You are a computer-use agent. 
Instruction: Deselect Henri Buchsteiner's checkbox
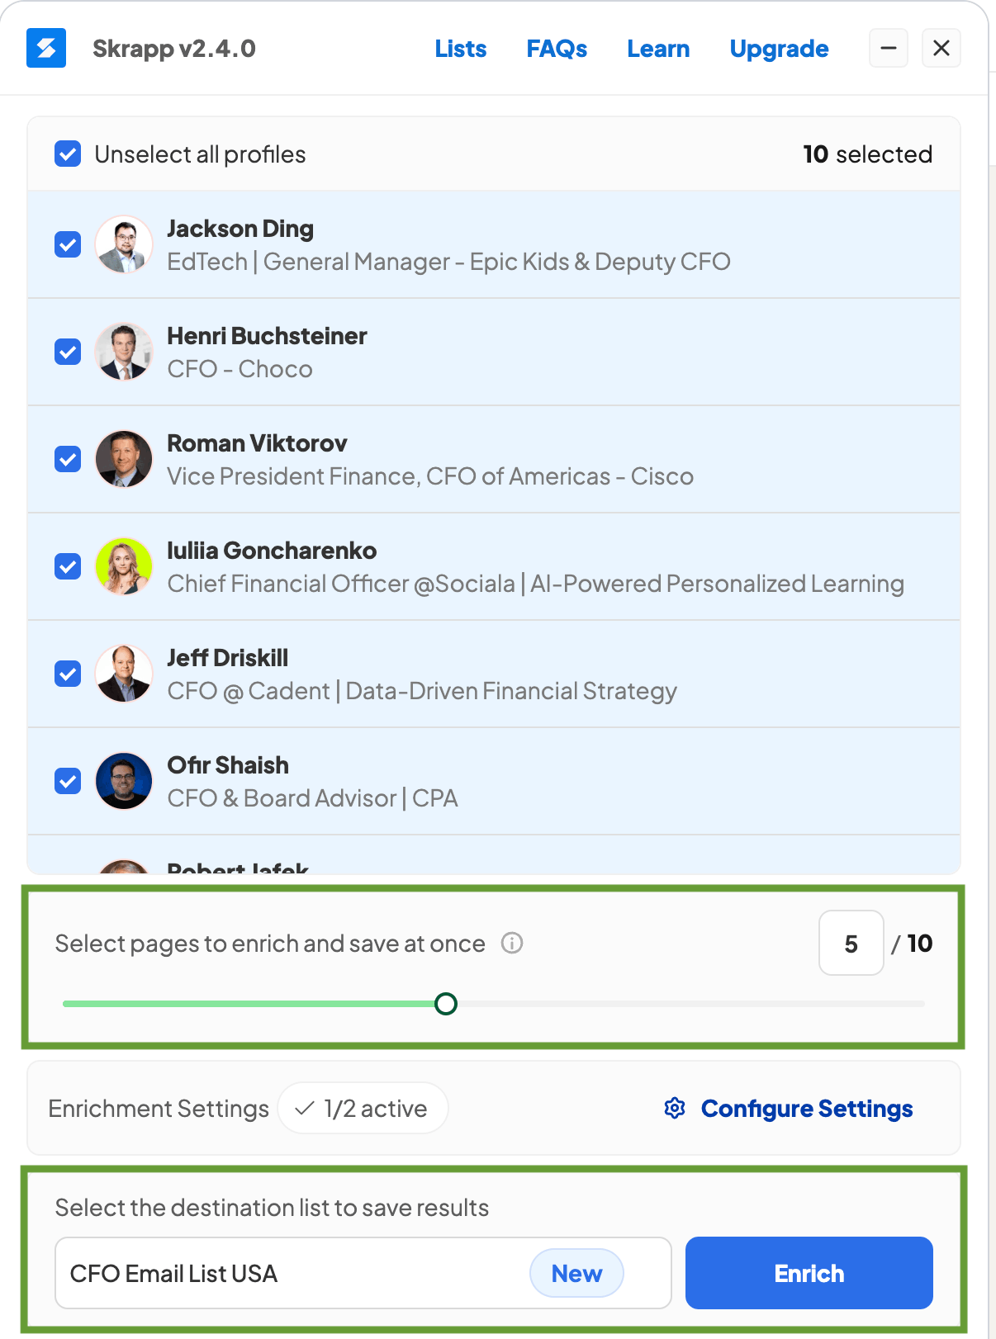68,352
